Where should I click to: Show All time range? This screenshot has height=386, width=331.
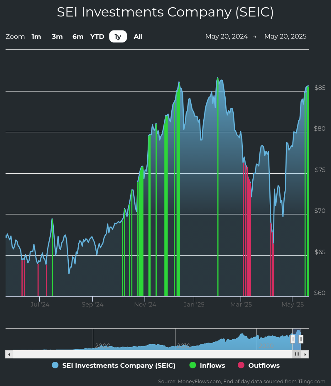tap(138, 37)
